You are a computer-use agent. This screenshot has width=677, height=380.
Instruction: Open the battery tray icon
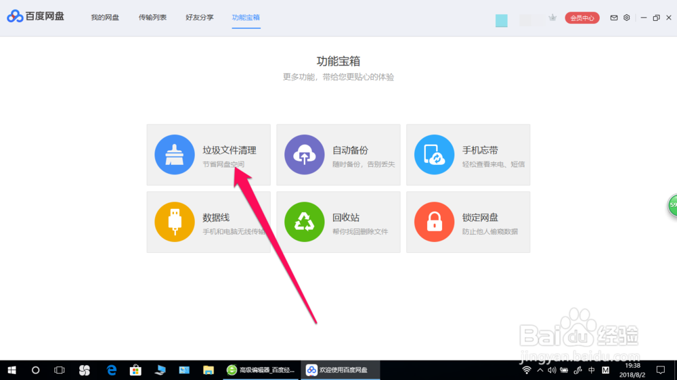click(x=564, y=370)
